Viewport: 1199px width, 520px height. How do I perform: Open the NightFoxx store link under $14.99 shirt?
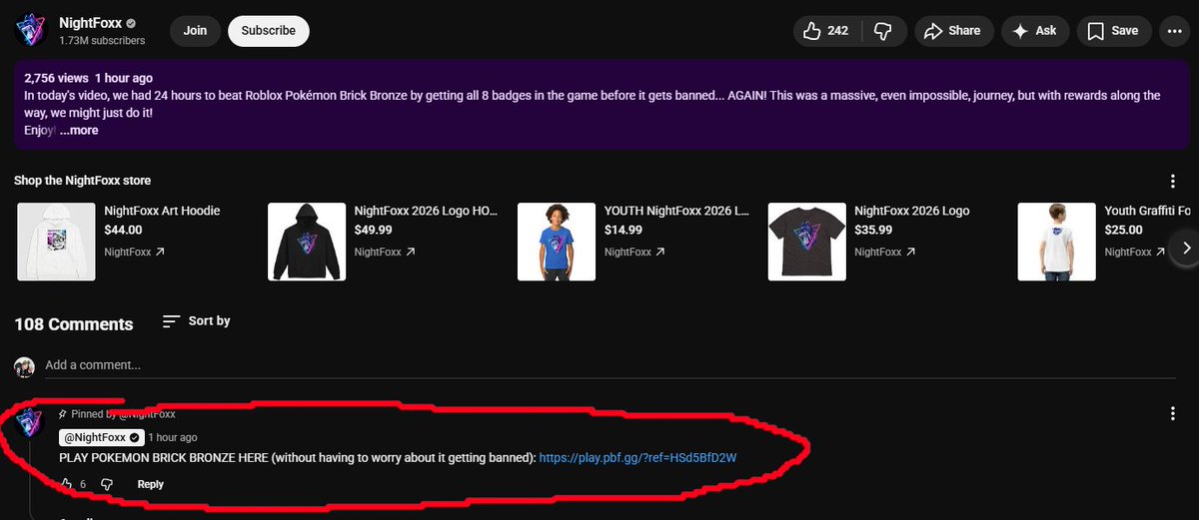pyautogui.click(x=634, y=253)
